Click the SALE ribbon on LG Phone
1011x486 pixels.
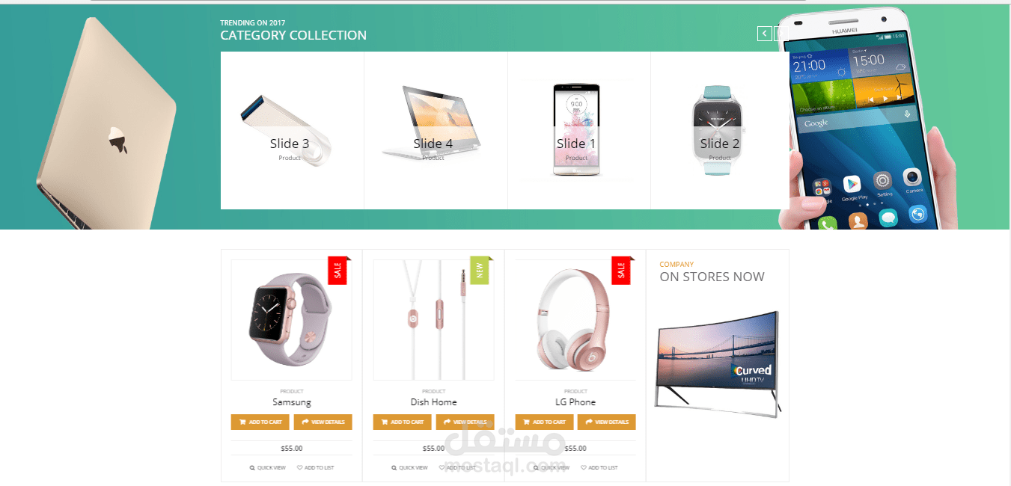[622, 270]
